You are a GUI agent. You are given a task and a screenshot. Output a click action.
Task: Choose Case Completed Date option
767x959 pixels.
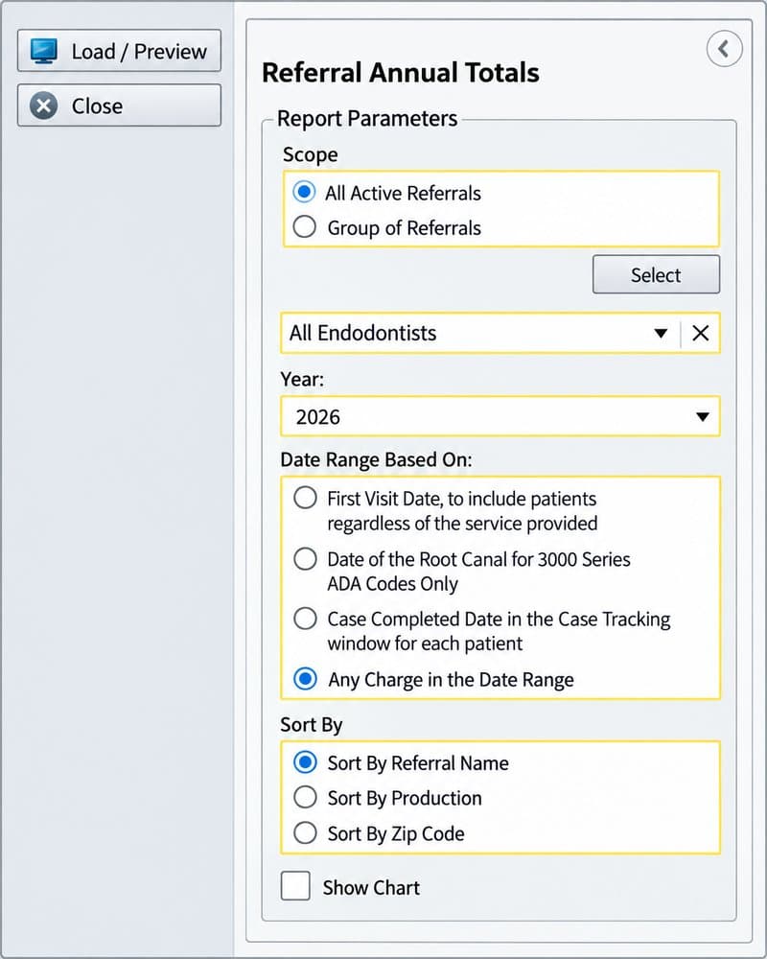(305, 619)
